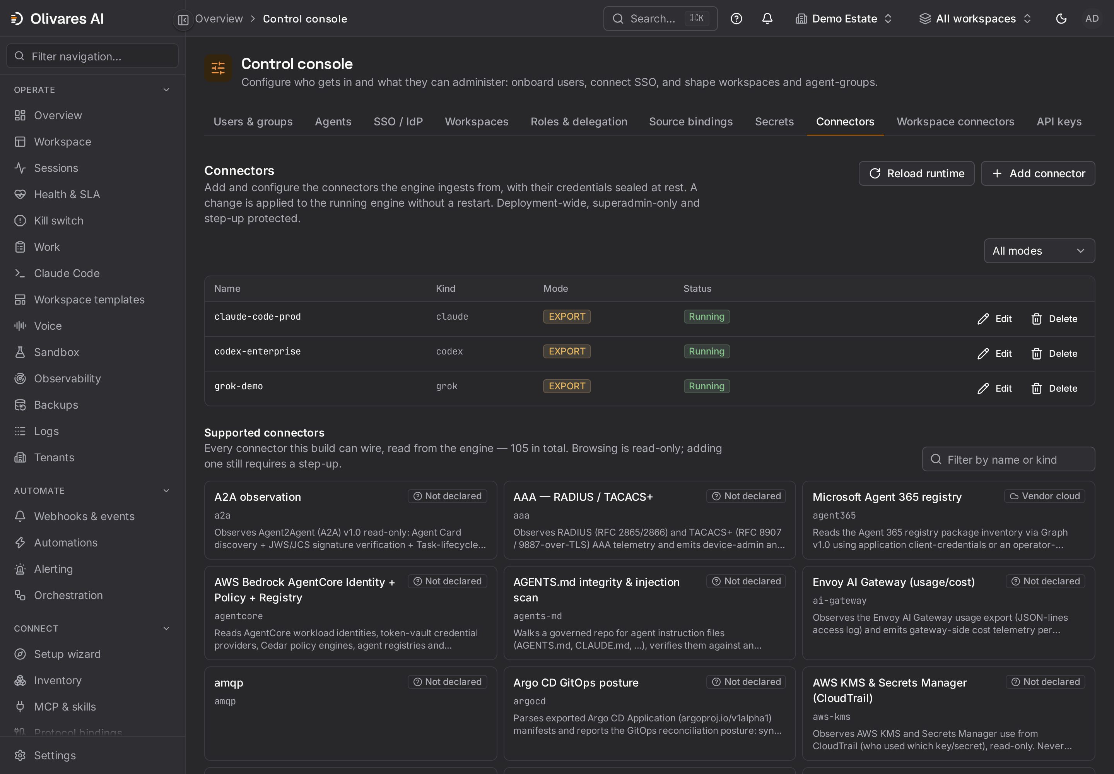Edit the claude-code-prod connector
The image size is (1114, 774).
coord(995,319)
